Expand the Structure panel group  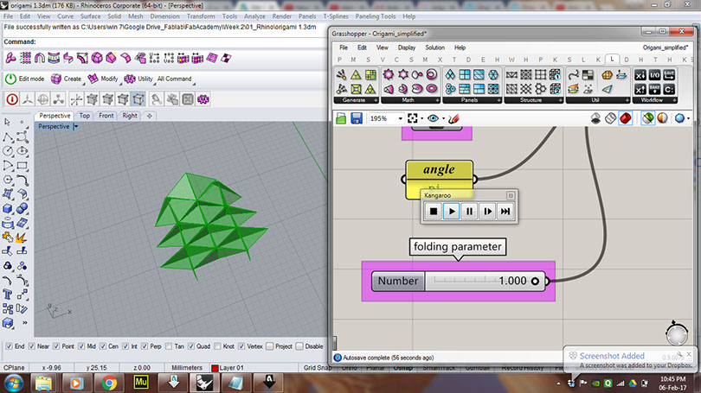(561, 100)
